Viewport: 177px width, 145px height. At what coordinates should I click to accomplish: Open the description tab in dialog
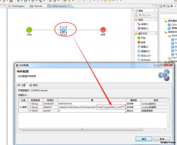pyautogui.click(x=34, y=85)
